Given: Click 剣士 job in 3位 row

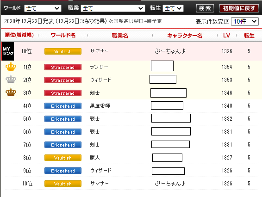Looking at the screenshot, I should tap(95, 92).
